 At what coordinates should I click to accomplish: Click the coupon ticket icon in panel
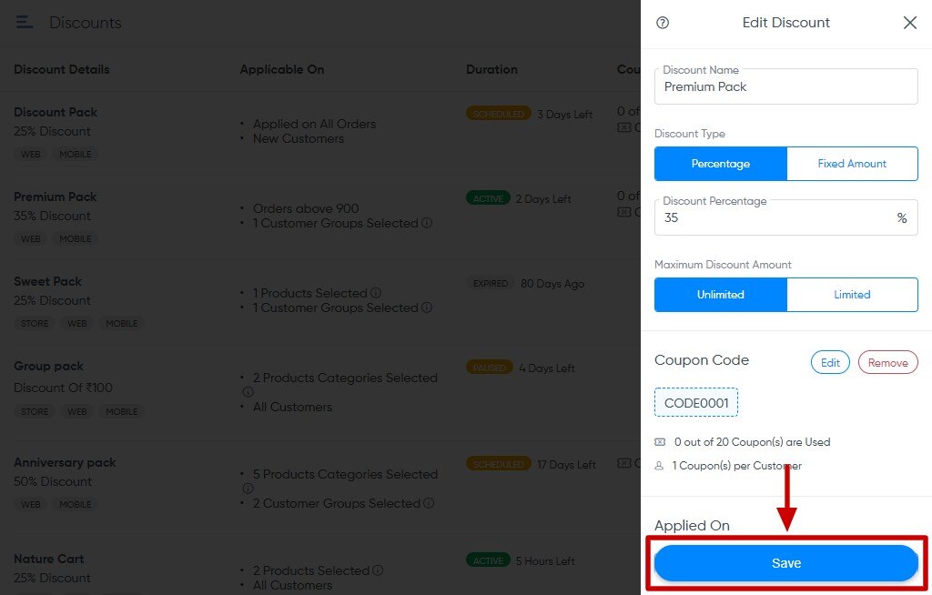[x=660, y=442]
